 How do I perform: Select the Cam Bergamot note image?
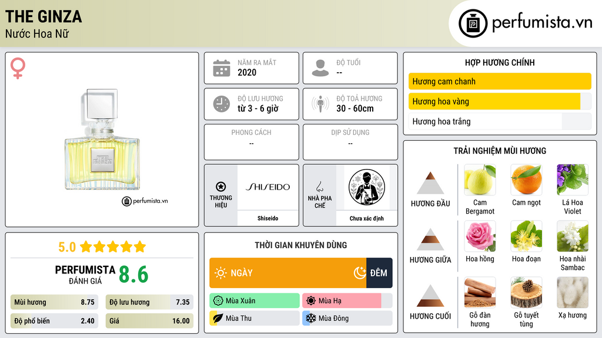tap(480, 180)
